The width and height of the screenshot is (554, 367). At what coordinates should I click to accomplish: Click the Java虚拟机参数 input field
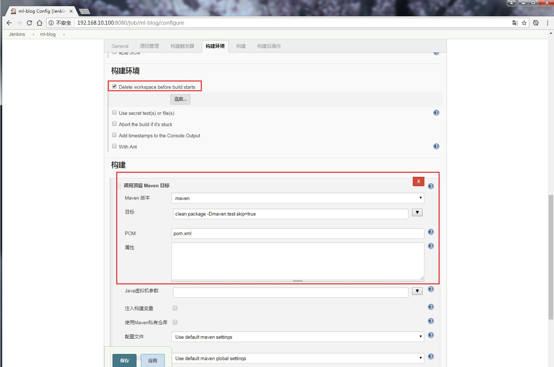click(291, 292)
